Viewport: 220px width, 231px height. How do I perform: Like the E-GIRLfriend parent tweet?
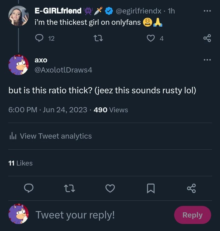[x=151, y=38]
